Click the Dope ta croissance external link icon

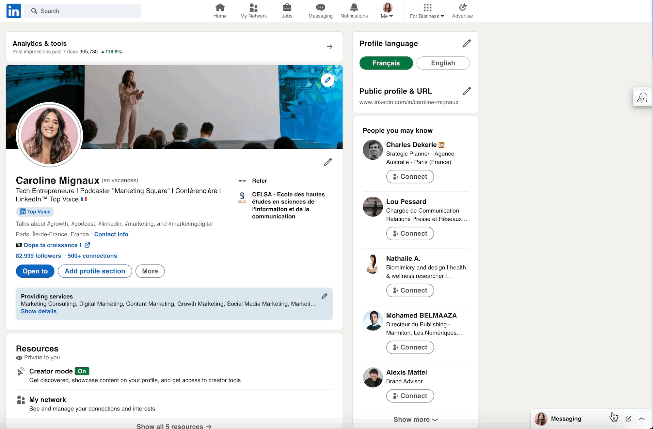pos(87,245)
